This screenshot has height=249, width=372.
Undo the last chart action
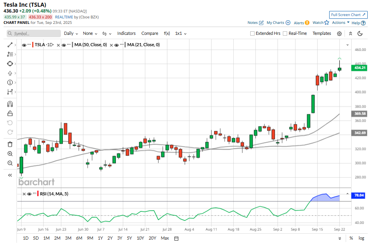(10, 123)
